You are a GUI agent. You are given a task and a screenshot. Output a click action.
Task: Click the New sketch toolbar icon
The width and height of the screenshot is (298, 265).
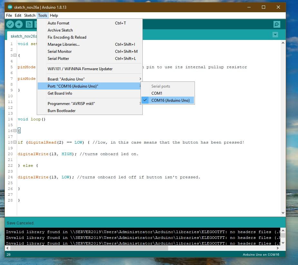29,24
